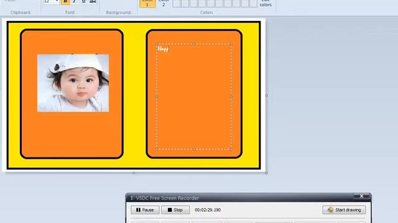Click the text box left-middle handle
Viewport: 398px width, 223px height.
[x=157, y=97]
